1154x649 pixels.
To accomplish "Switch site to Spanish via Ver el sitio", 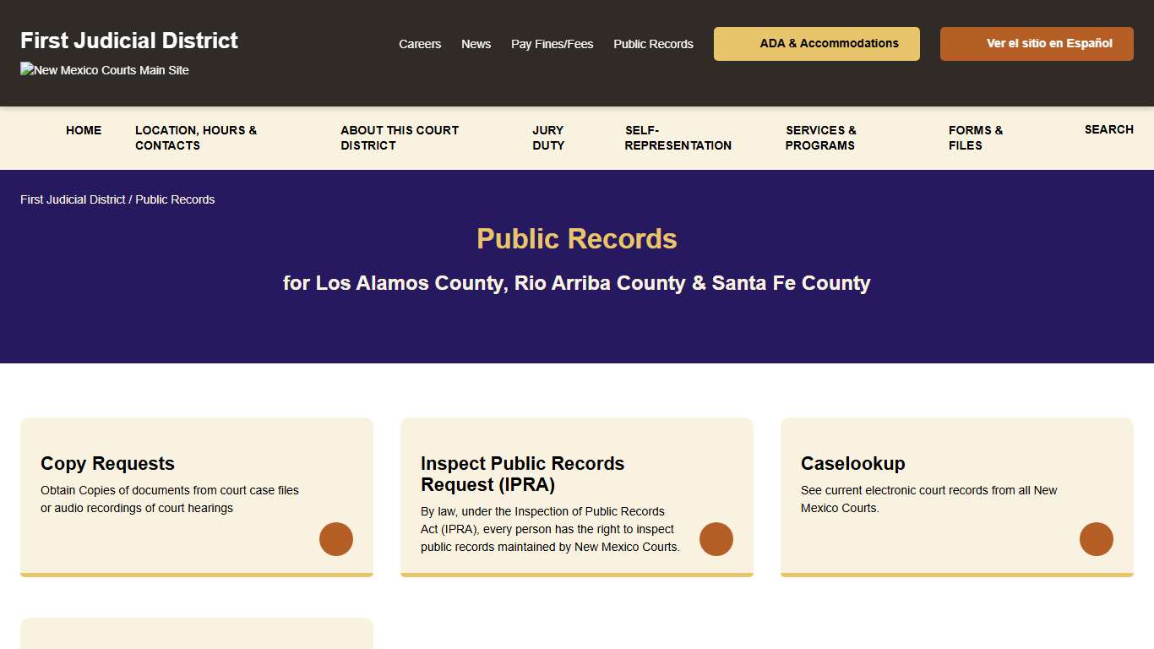I will (x=1036, y=43).
